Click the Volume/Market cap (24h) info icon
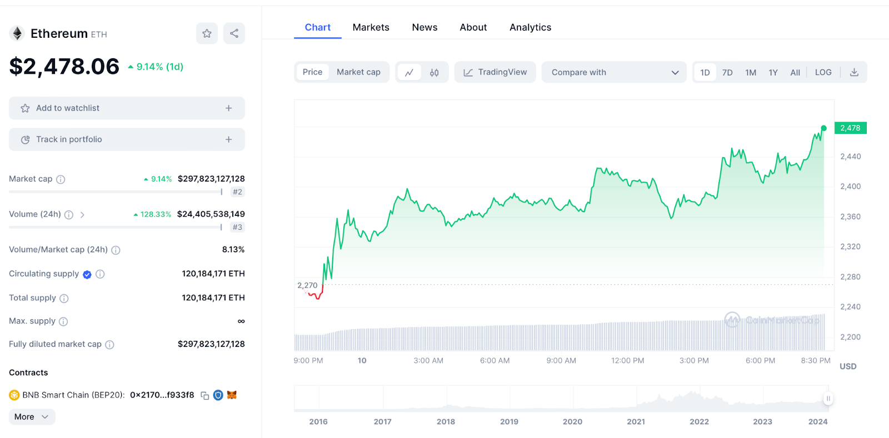This screenshot has height=438, width=889. point(116,250)
